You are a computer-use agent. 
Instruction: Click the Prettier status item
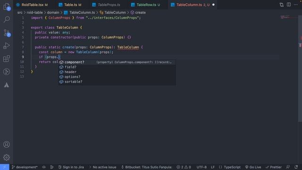274,167
